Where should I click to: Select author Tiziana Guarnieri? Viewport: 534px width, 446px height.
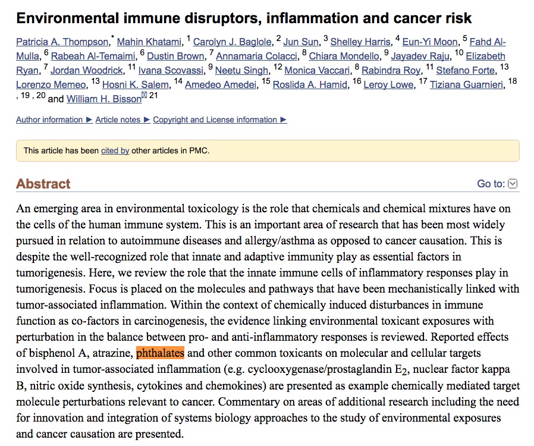467,84
